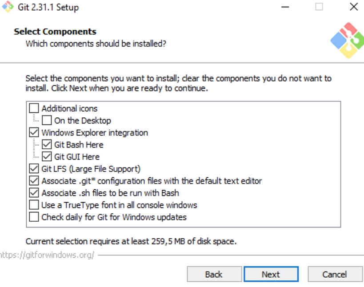Screen dimensions: 364x287
Task: Close the Git Setup window
Action: pyautogui.click(x=353, y=7)
